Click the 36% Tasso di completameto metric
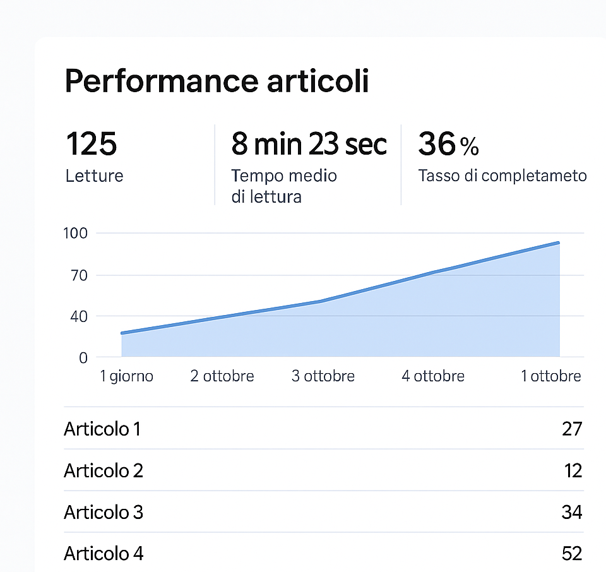The image size is (606, 572). pyautogui.click(x=502, y=156)
